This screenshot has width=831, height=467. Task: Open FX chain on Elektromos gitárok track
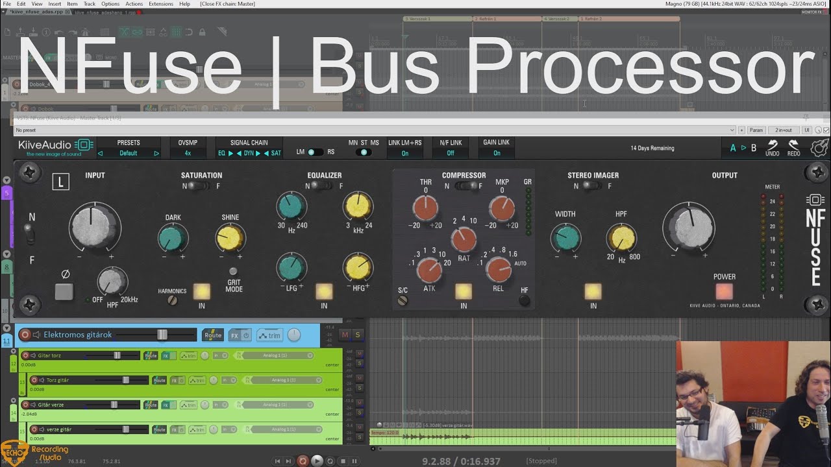coord(235,335)
